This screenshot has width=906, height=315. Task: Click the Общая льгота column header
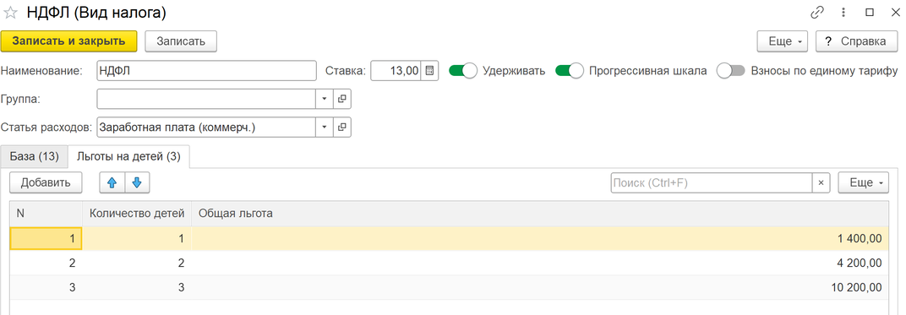(x=540, y=214)
